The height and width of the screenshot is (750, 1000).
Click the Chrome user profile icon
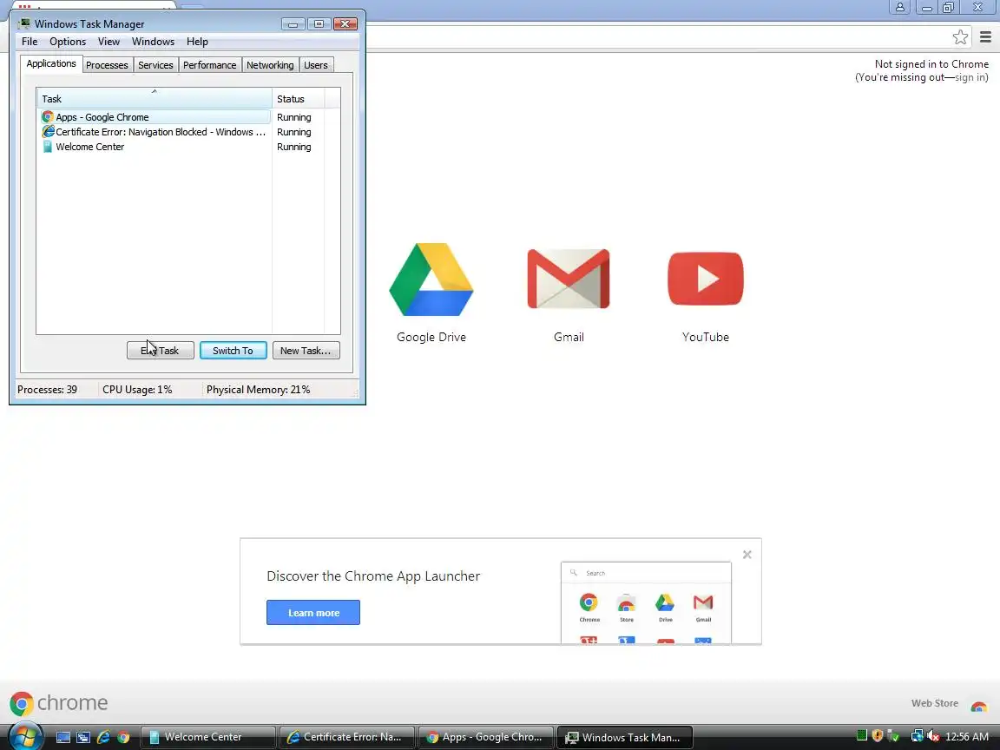tap(900, 7)
